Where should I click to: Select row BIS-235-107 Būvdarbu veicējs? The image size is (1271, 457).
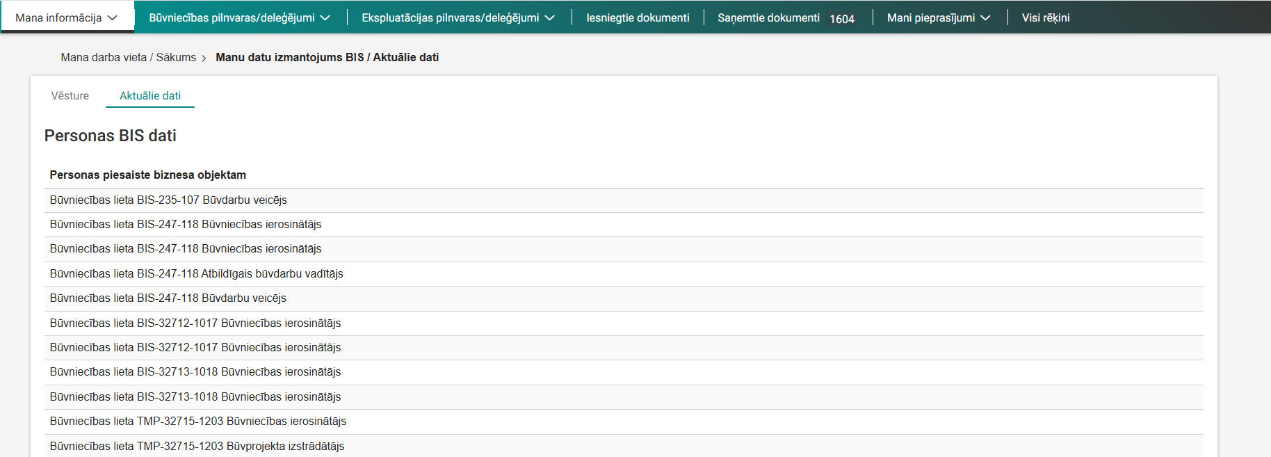pyautogui.click(x=168, y=200)
